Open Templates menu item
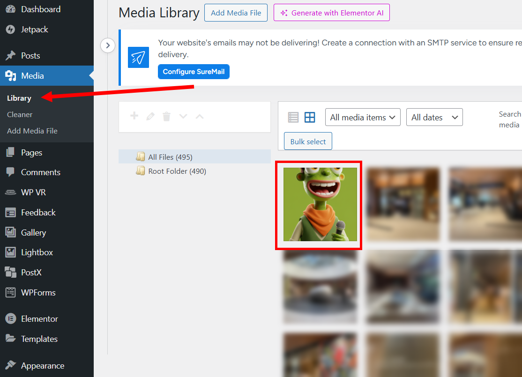Screen dimensions: 522x377 47,339
